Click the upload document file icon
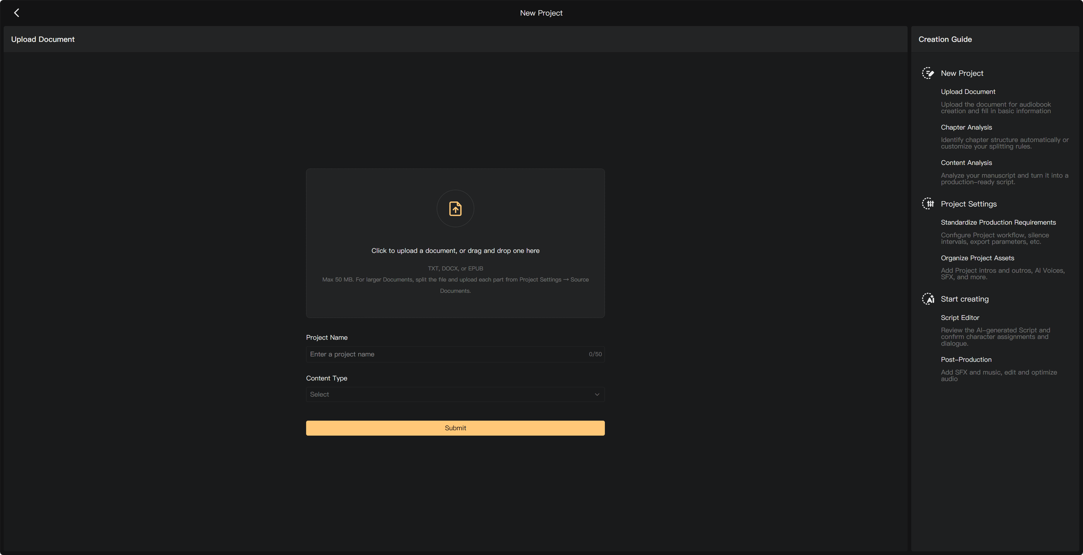 455,208
